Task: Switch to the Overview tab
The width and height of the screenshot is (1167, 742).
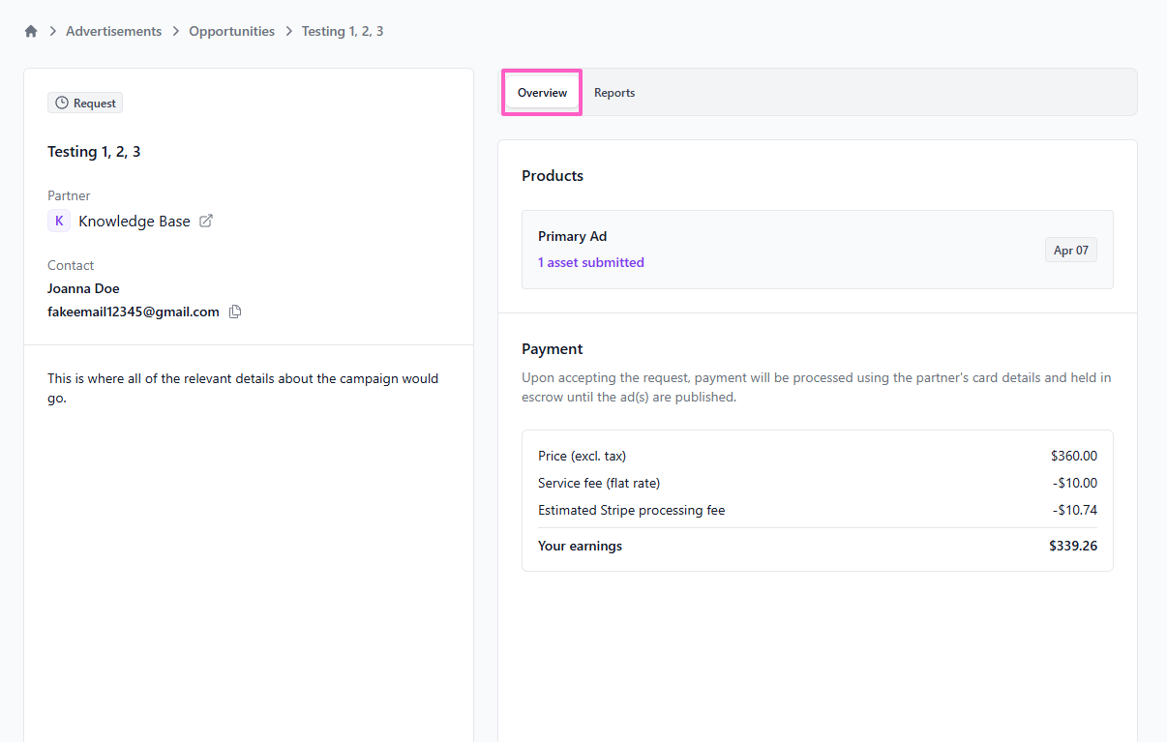Action: pyautogui.click(x=542, y=93)
